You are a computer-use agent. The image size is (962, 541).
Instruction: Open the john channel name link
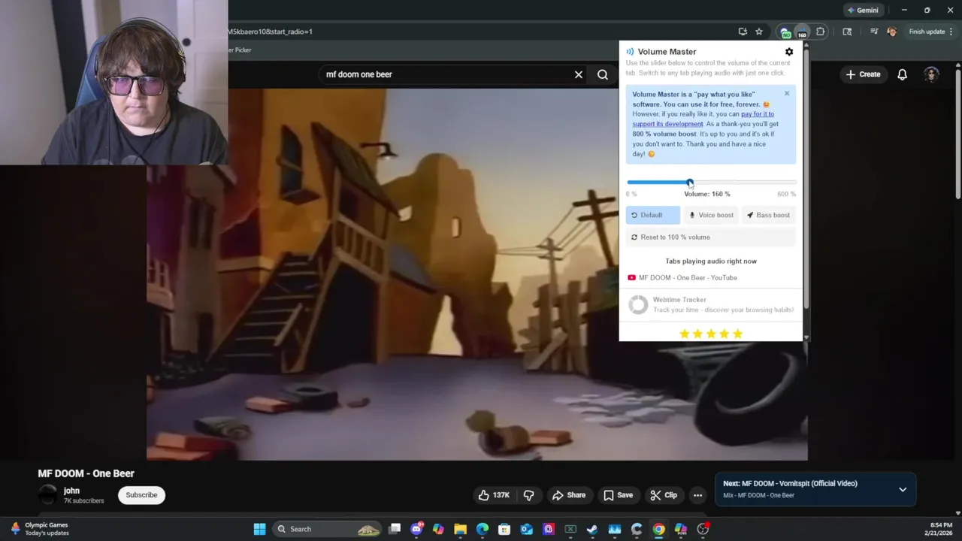pos(71,491)
